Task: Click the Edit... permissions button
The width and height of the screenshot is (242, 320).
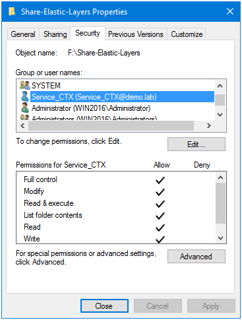Action: 197,144
